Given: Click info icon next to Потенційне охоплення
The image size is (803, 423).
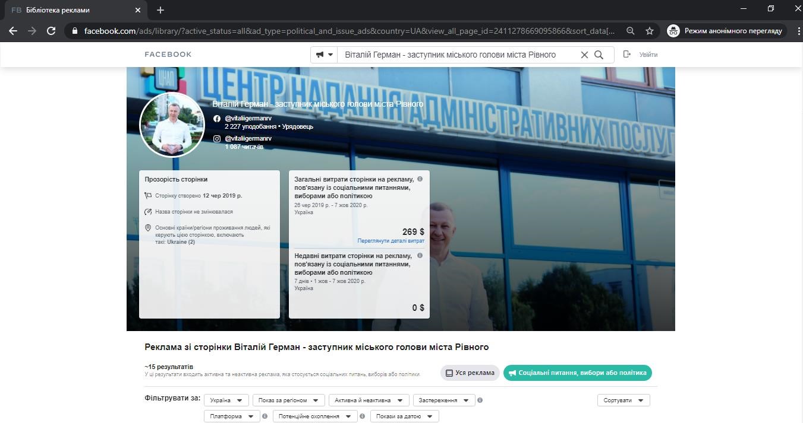Looking at the screenshot, I should pyautogui.click(x=363, y=416).
